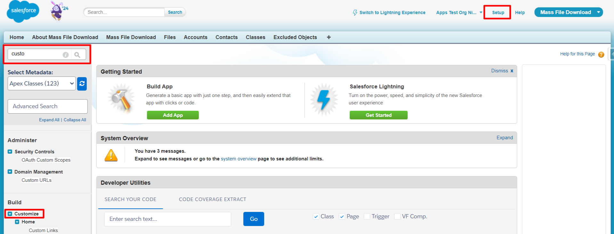
Task: Open the About Mass File Download tab
Action: pos(65,37)
